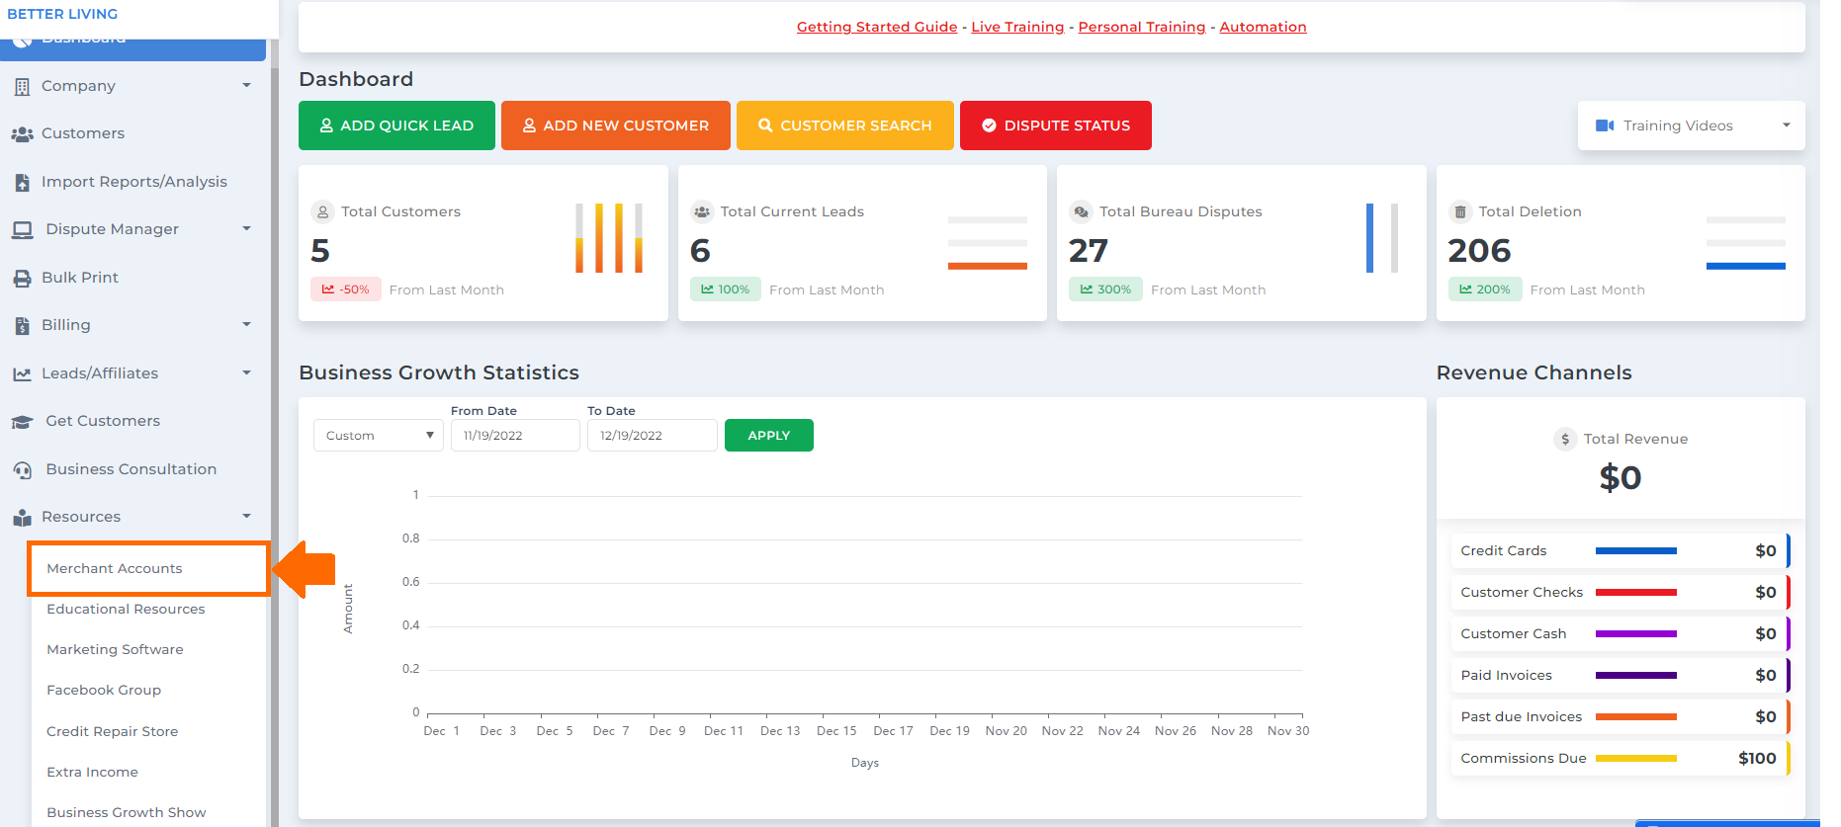Open the Custom date range dropdown

[379, 436]
